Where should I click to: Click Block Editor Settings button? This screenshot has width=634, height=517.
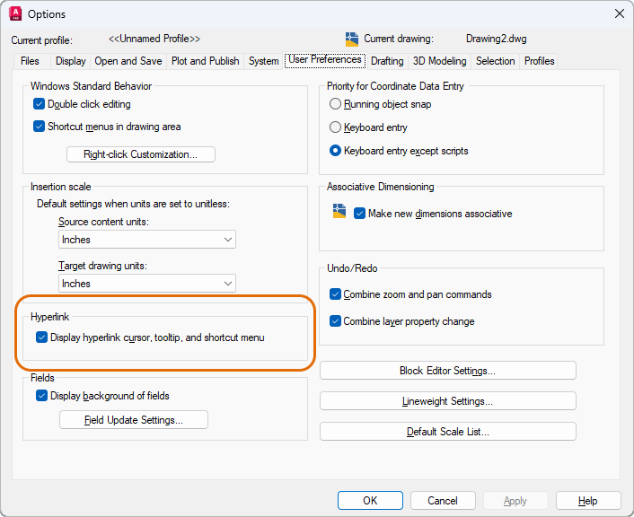(x=447, y=371)
